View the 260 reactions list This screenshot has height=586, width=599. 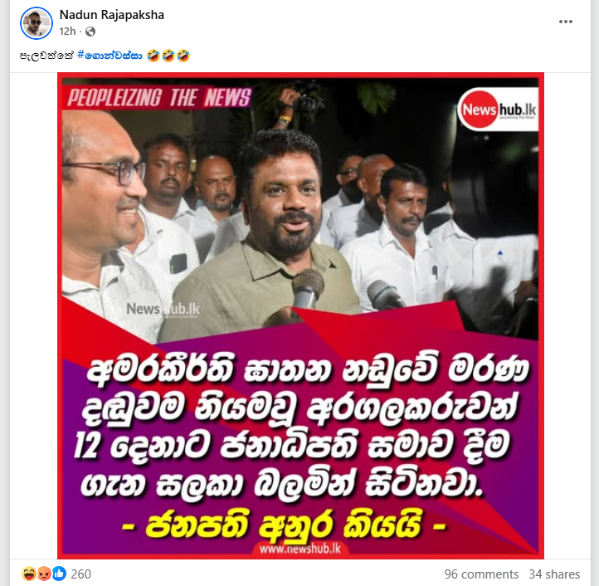(81, 574)
